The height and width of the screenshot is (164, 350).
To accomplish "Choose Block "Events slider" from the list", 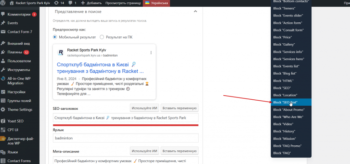I will click(291, 15).
